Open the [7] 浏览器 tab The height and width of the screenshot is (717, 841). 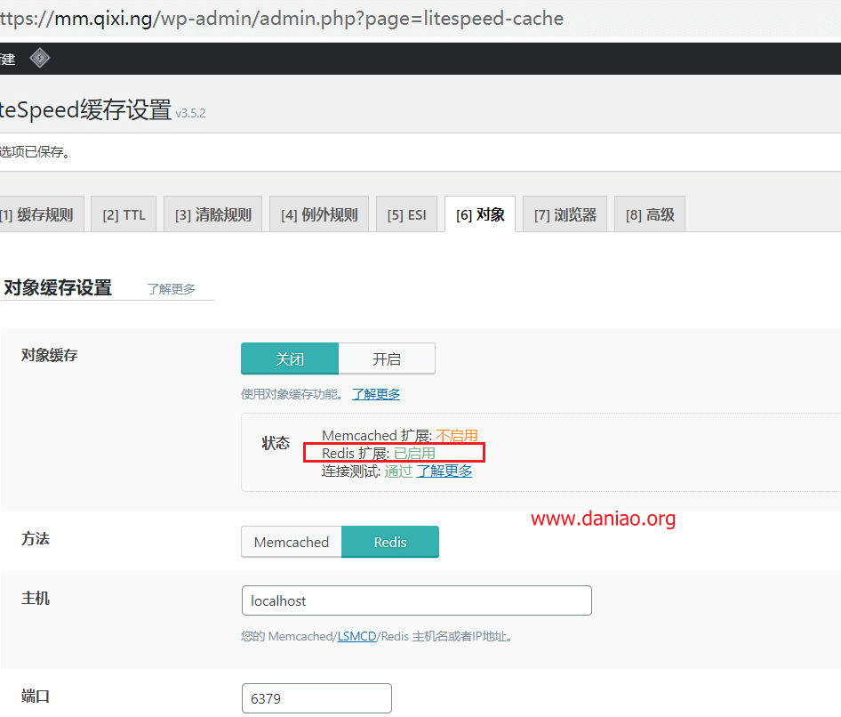pyautogui.click(x=565, y=214)
